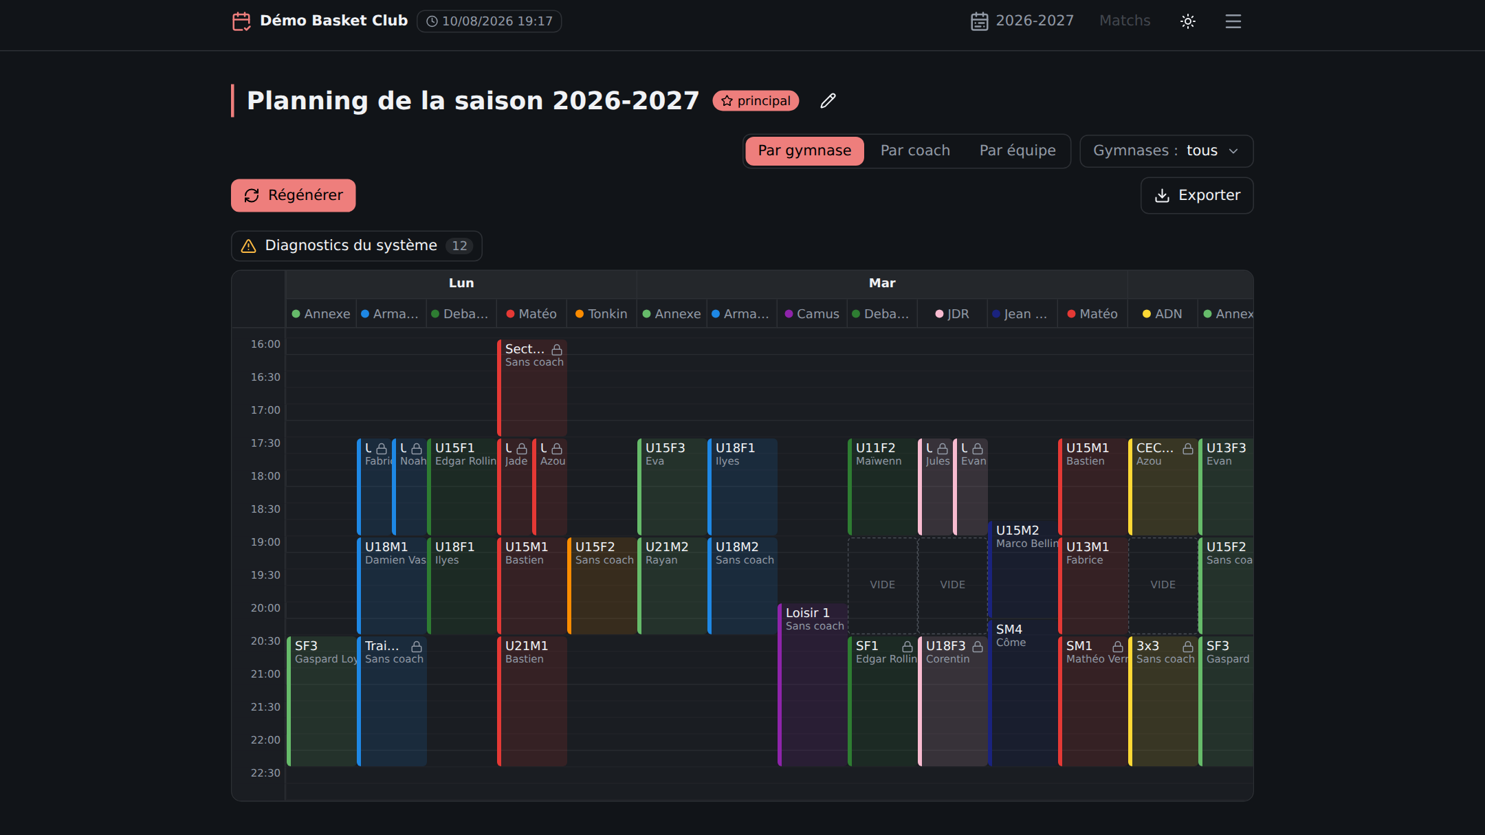1485x835 pixels.
Task: Click lock icon on Sect... session
Action: tap(557, 350)
